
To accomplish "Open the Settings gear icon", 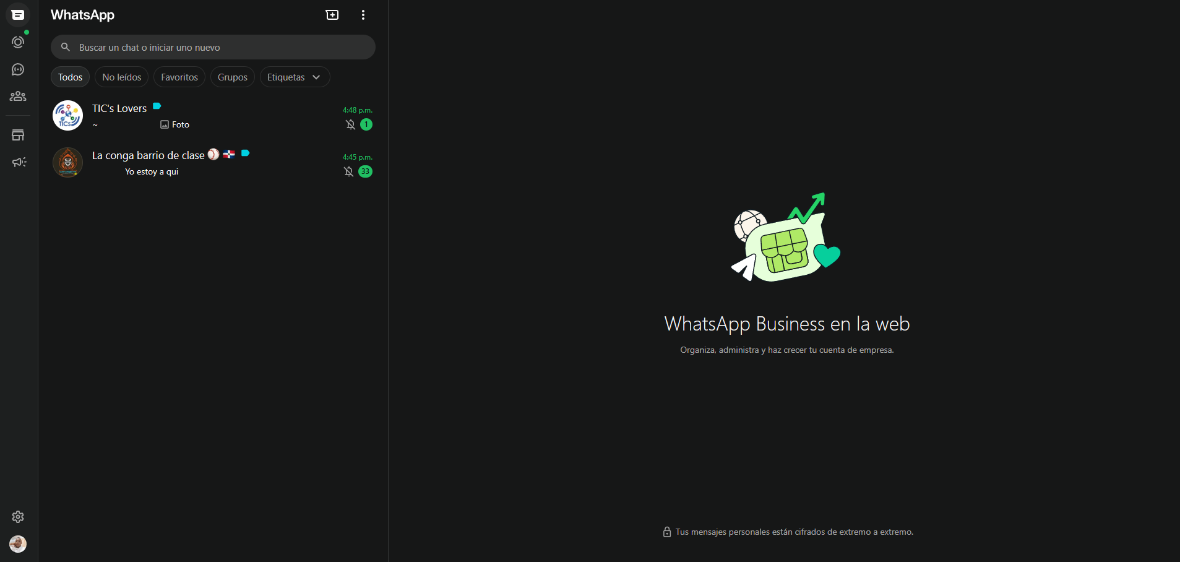I will pyautogui.click(x=18, y=517).
